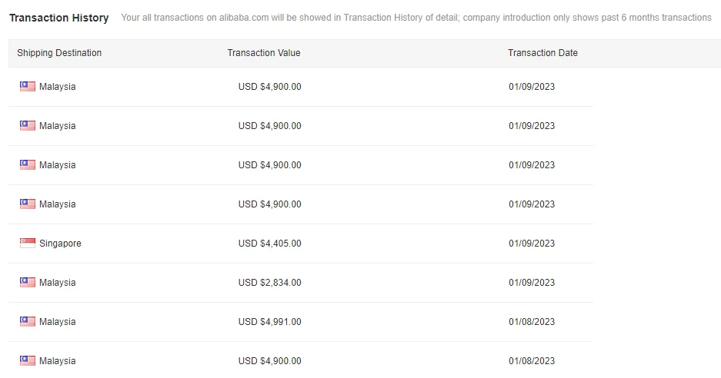
Task: Click the Malaysia flag in the $2,834.00 row
Action: point(28,283)
